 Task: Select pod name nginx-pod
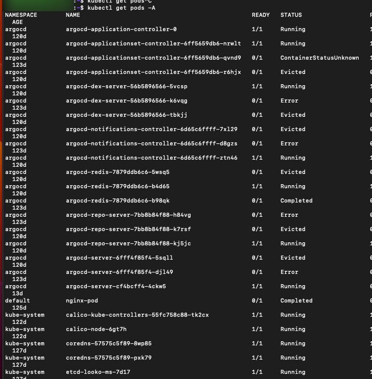(82, 300)
